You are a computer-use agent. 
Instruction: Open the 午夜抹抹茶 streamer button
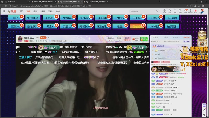[33, 18]
